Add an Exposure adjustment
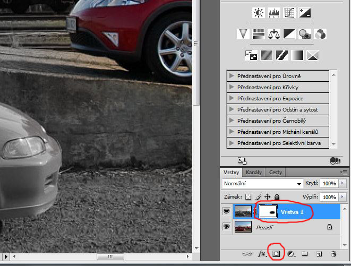The height and width of the screenshot is (266, 351). (305, 13)
